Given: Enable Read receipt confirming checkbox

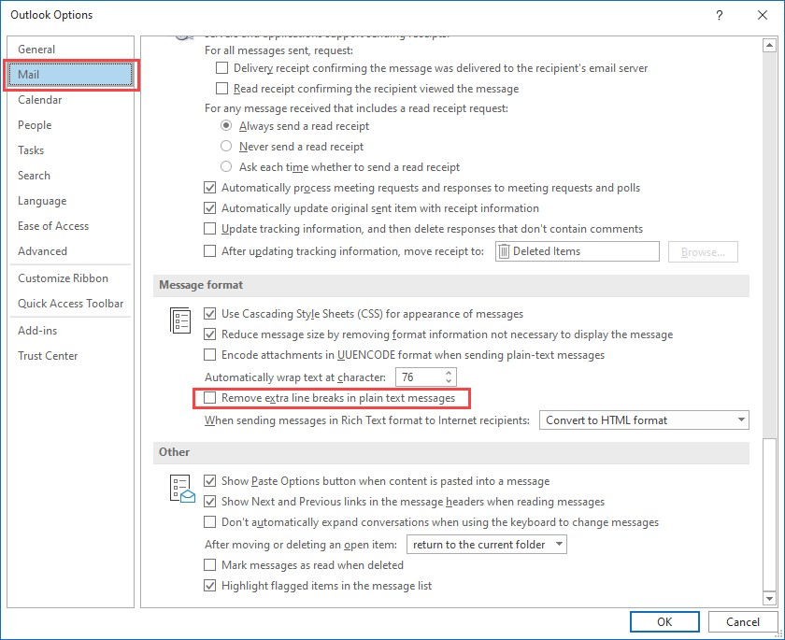Looking at the screenshot, I should point(221,88).
